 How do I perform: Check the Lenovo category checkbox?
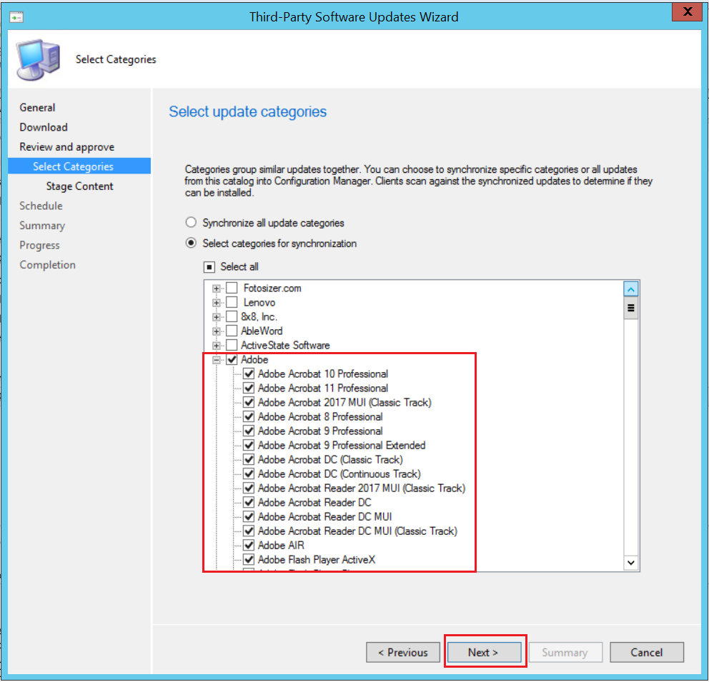232,303
